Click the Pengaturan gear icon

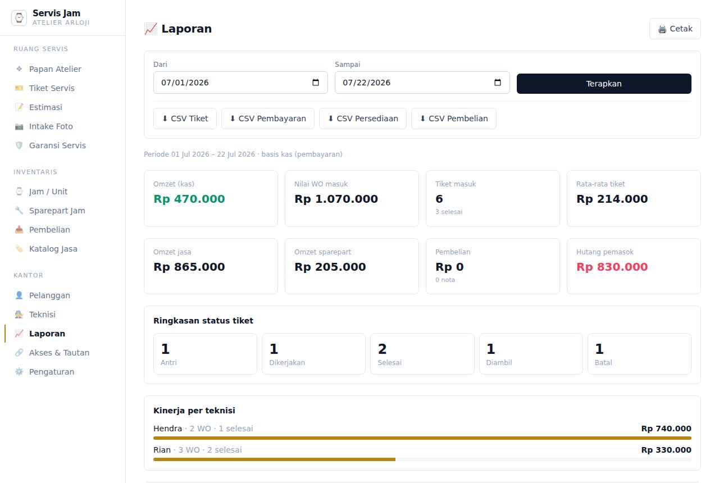[19, 372]
